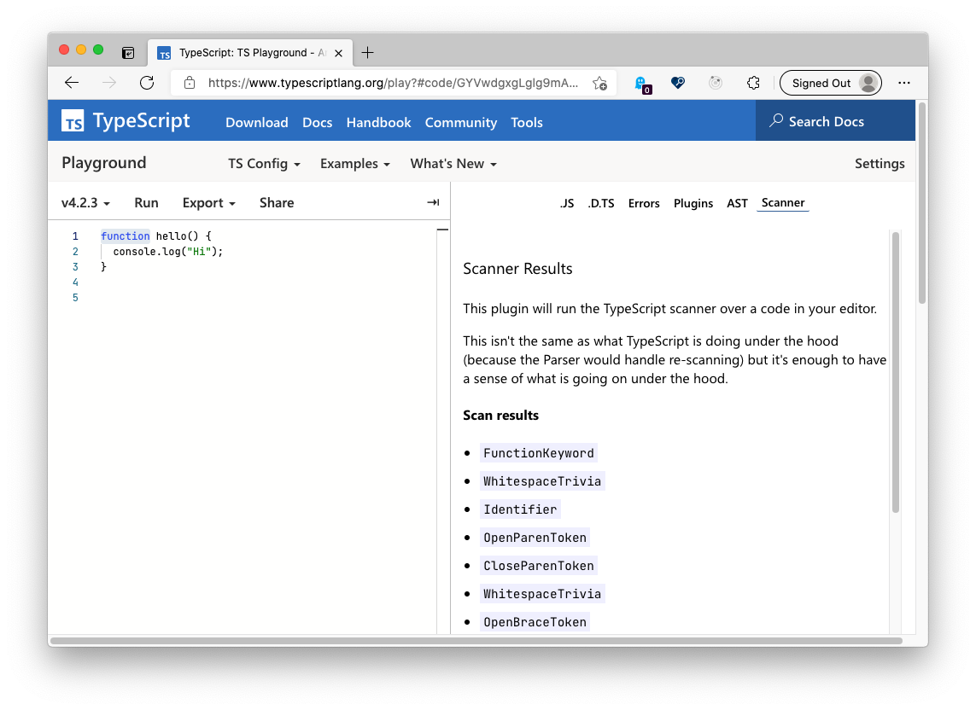Click the round grey extension icon
The height and width of the screenshot is (710, 976).
tap(716, 83)
